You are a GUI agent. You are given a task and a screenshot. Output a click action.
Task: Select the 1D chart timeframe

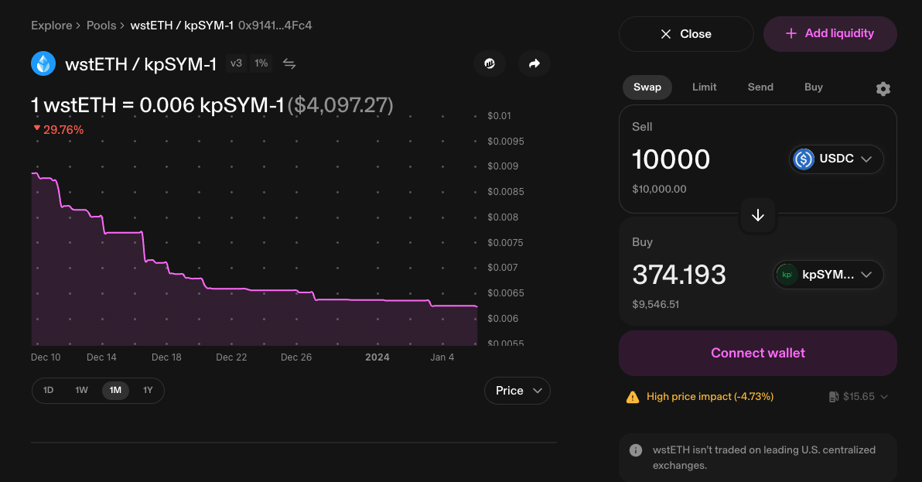(48, 391)
